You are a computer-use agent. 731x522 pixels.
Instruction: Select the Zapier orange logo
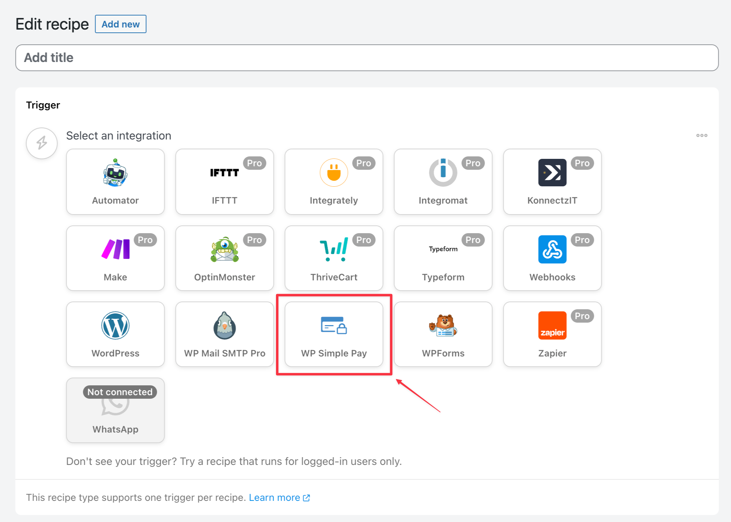552,325
